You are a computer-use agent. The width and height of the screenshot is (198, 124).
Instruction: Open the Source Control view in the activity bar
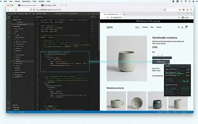(x=9, y=27)
